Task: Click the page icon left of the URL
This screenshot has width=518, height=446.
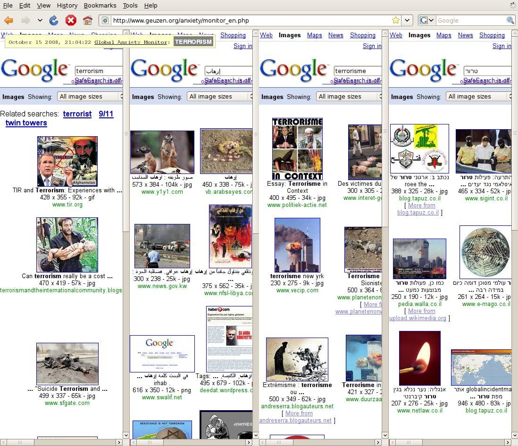Action: 105,20
